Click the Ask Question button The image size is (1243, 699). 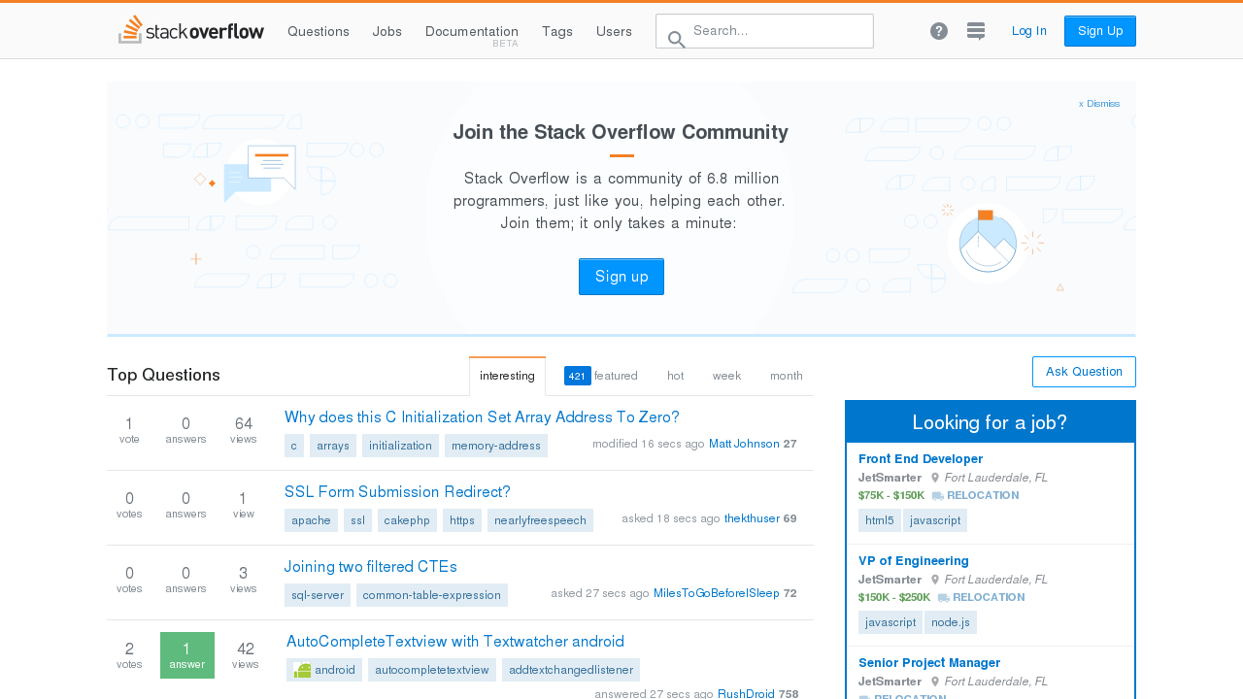pos(1084,372)
